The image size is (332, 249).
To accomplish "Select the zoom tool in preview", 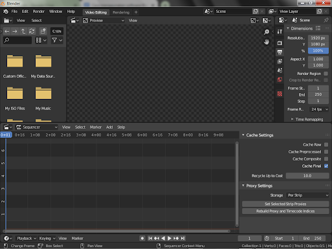I will pos(267,32).
